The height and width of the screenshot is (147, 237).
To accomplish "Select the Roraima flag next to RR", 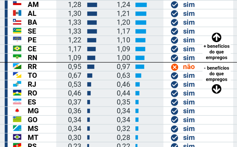I will 17,66.
